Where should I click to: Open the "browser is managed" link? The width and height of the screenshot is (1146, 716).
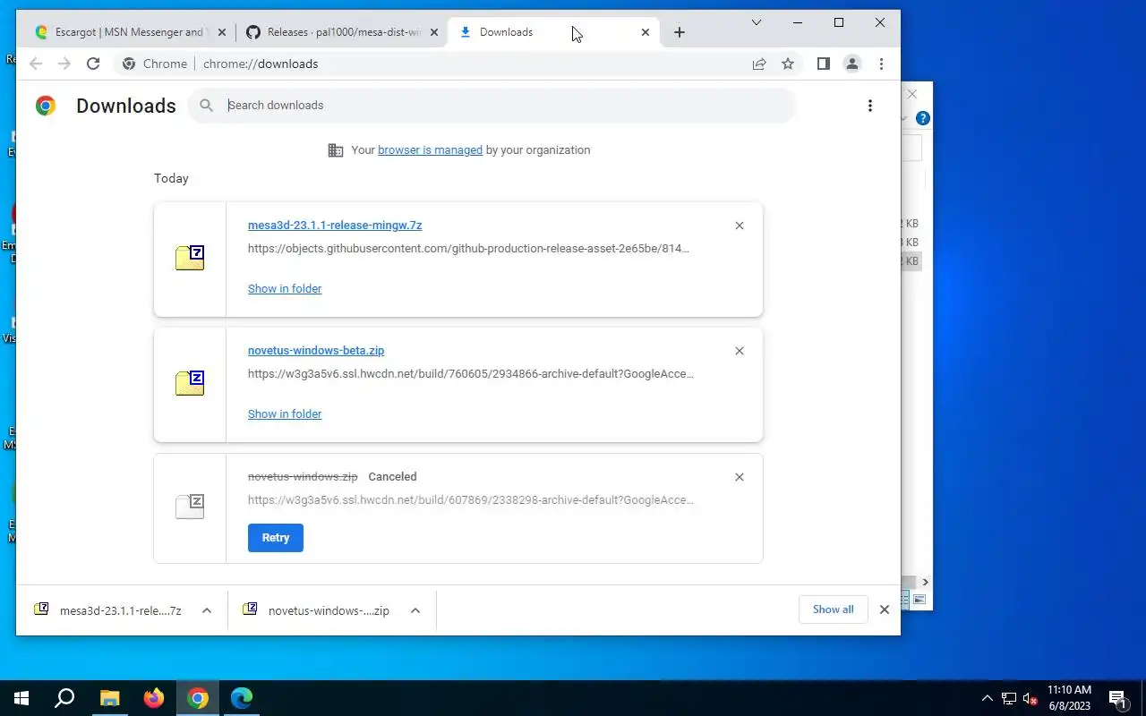pyautogui.click(x=430, y=150)
